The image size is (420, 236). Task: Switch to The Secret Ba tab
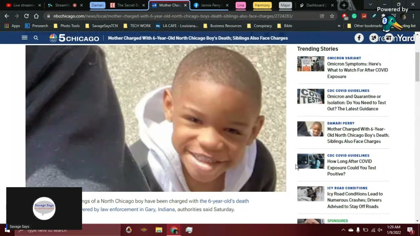point(128,5)
